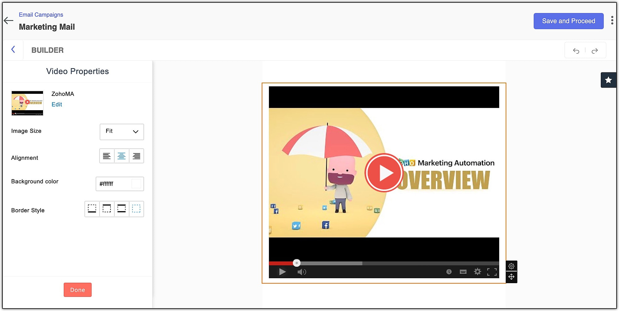
Task: Collapse the builder panel with the blue chevron
Action: click(13, 50)
